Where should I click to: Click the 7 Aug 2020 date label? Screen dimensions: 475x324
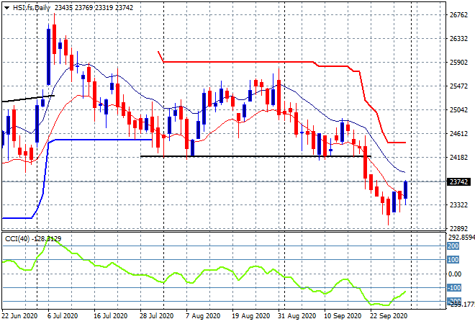tap(203, 316)
